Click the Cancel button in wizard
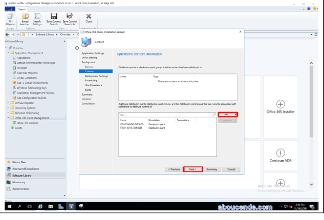Screen dimensions: 324x220 [x=231, y=169]
